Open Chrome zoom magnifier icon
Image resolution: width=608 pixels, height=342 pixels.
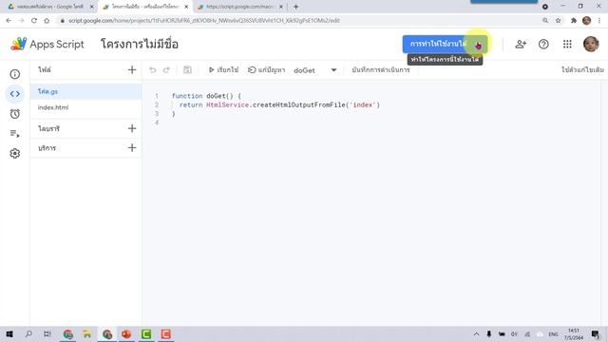(545, 21)
